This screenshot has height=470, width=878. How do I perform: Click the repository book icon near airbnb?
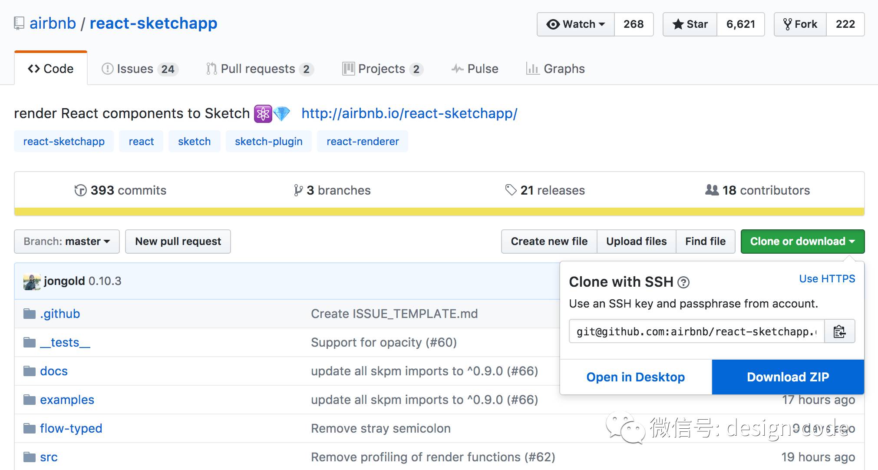tap(19, 23)
